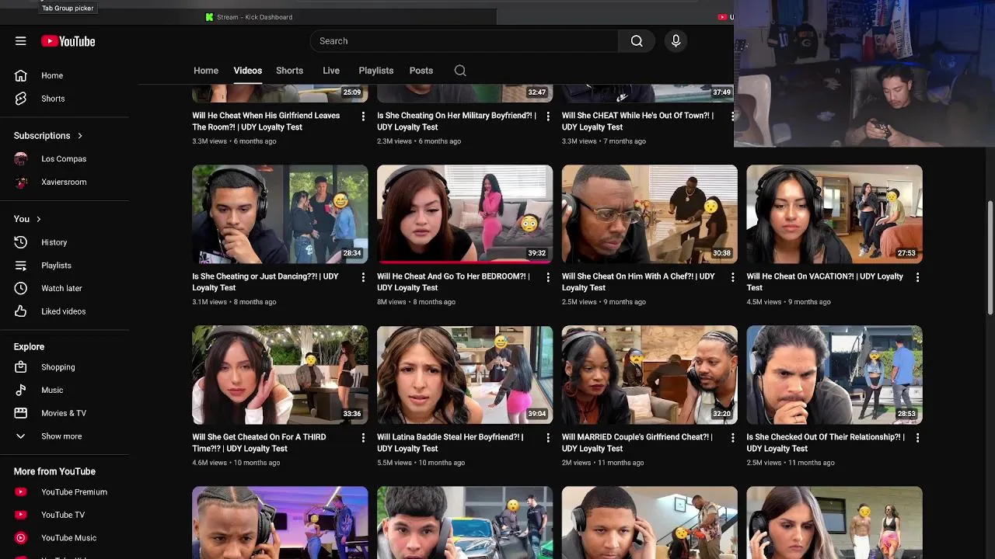Open 'Will She Cheat On Him With A Chef' title
Screen dimensions: 995x559
[x=638, y=282]
